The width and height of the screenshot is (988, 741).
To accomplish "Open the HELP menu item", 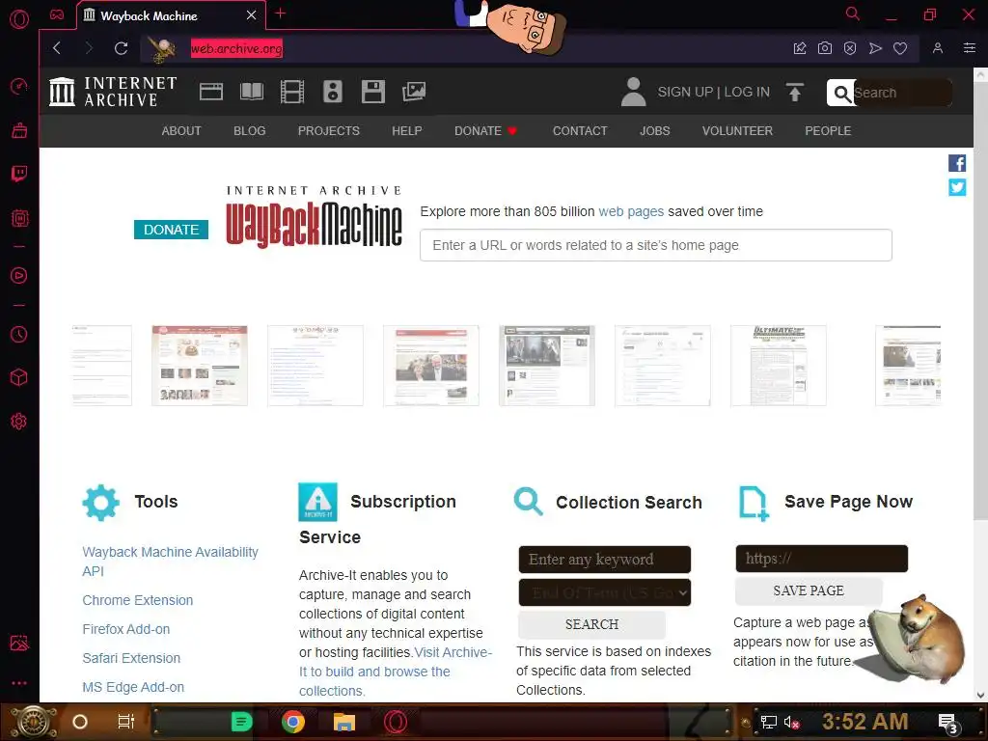I will click(x=407, y=130).
